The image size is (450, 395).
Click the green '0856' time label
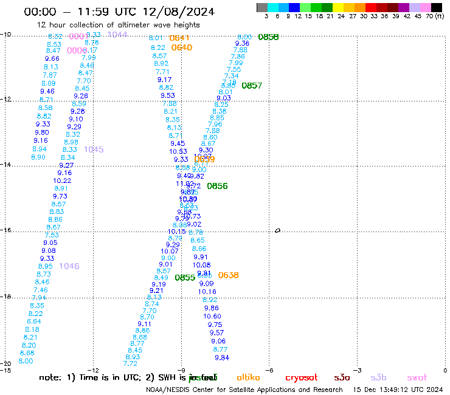coord(217,186)
